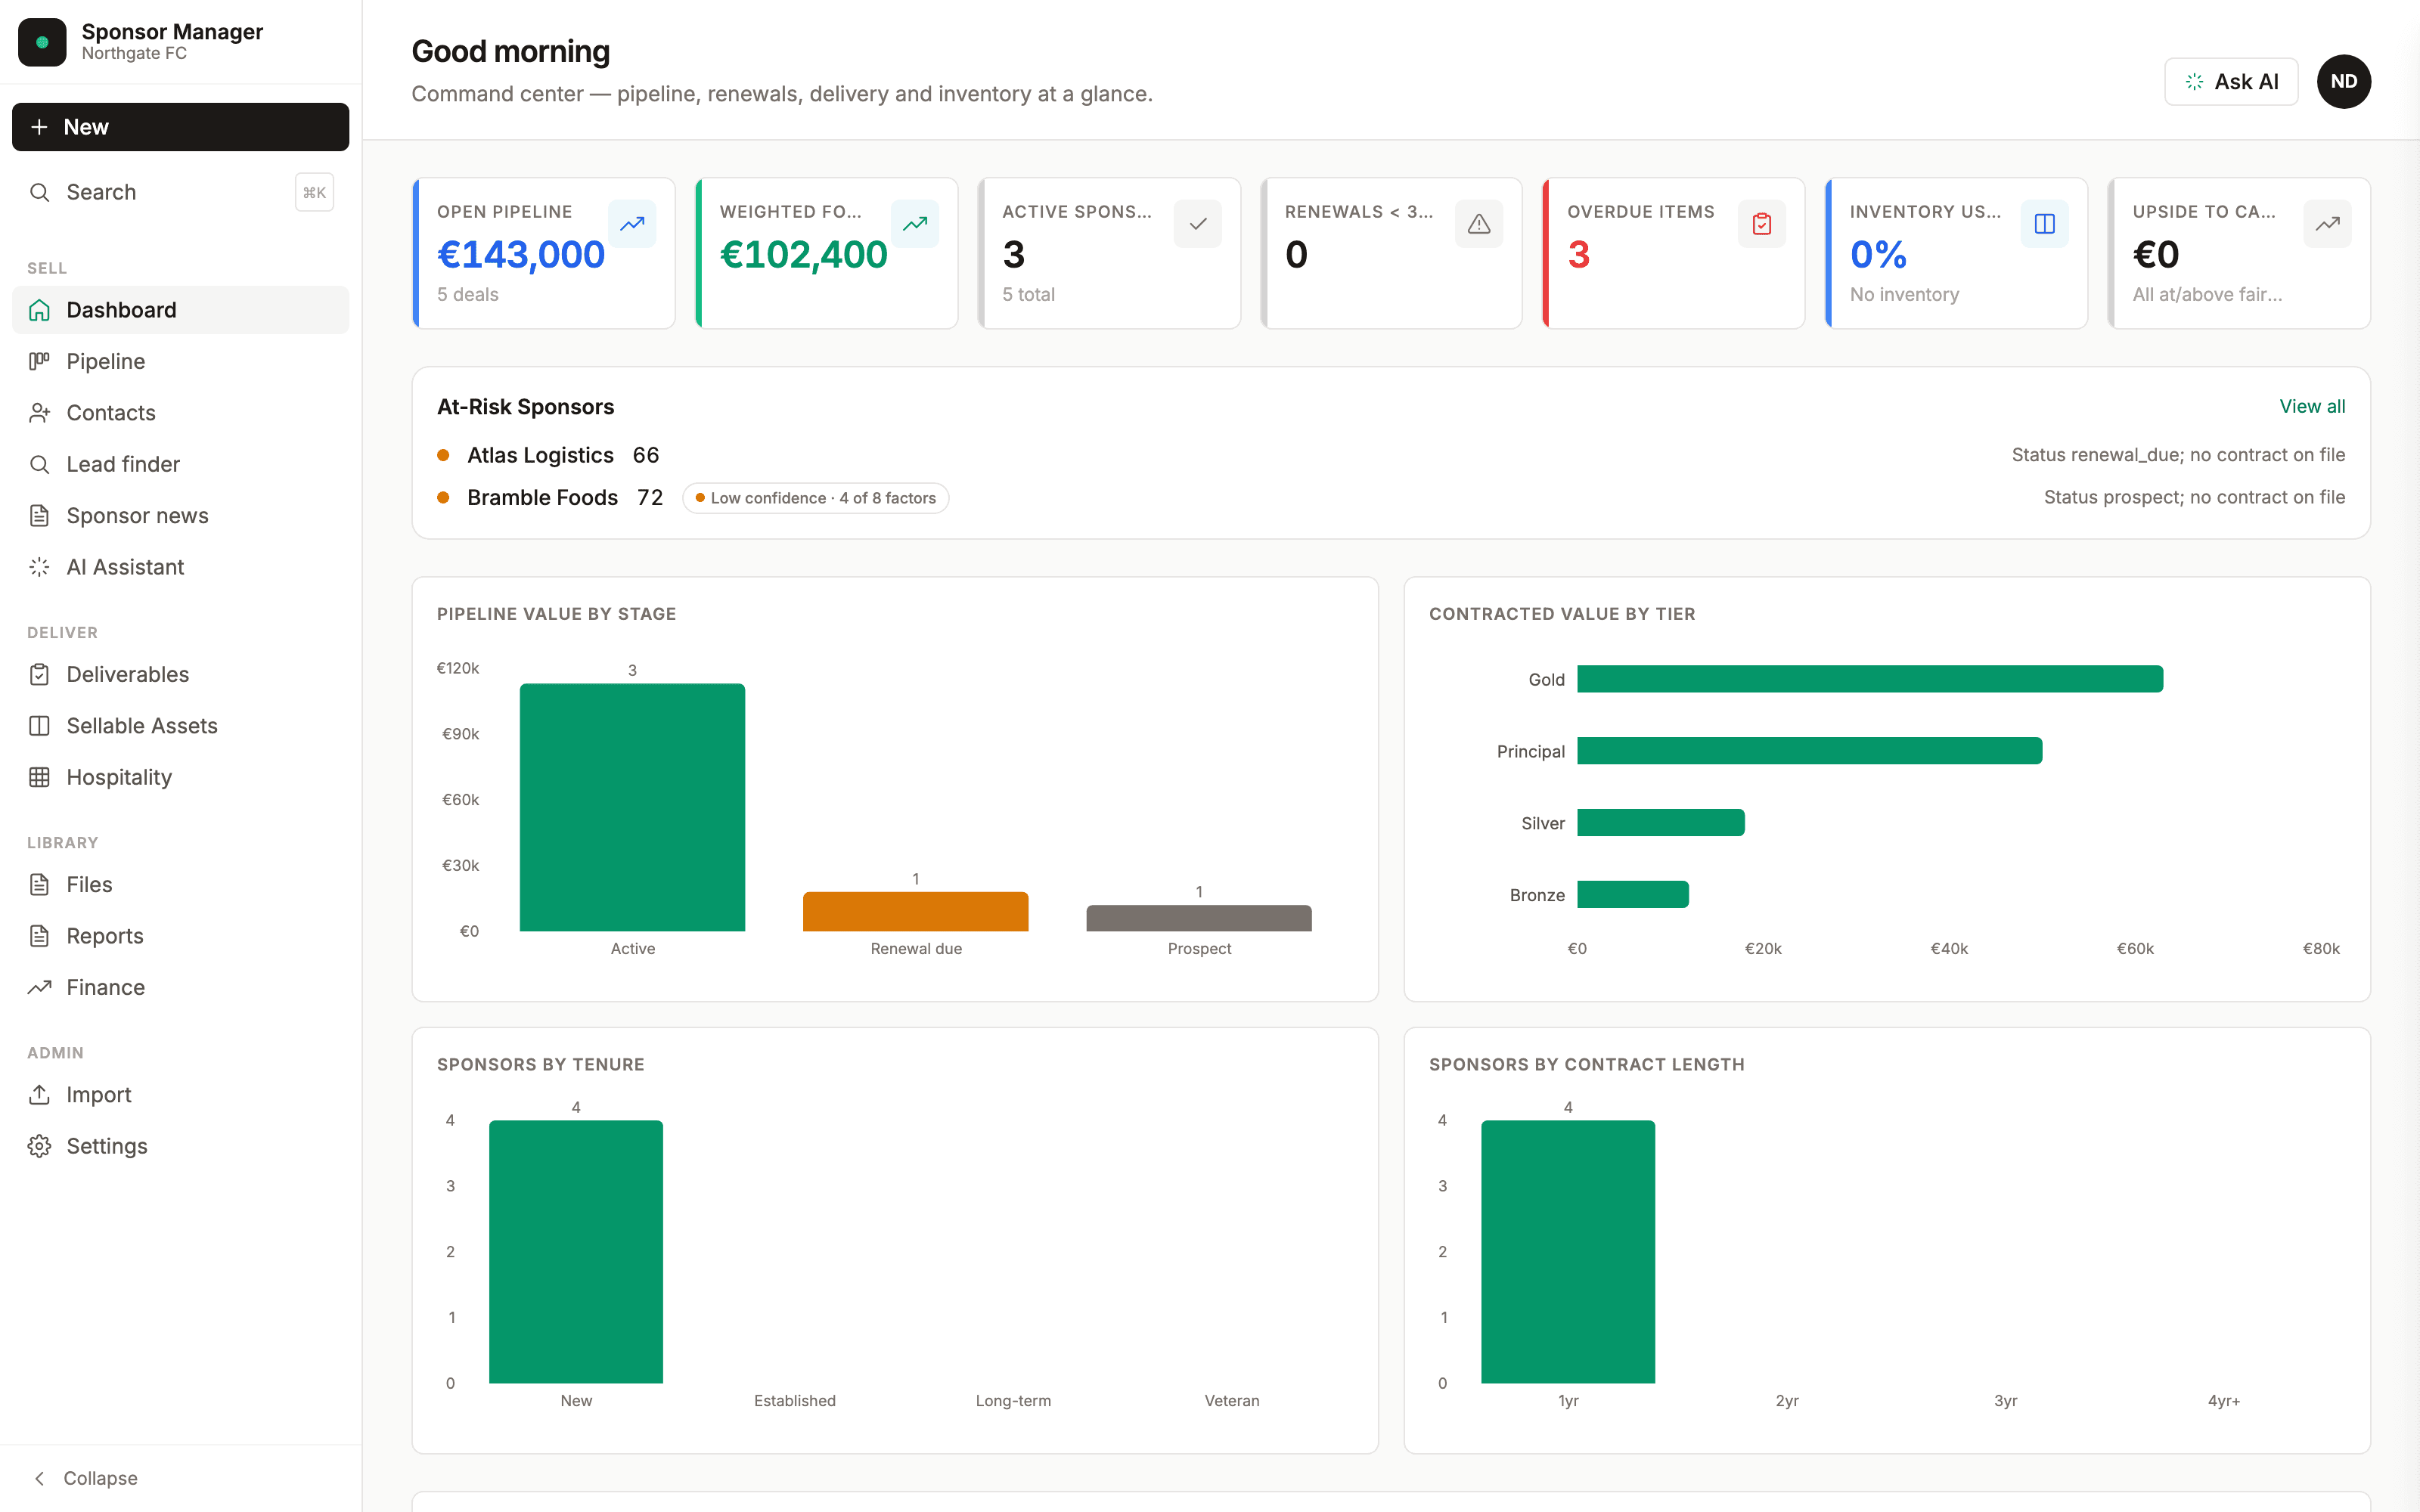Viewport: 2420px width, 1512px height.
Task: Open Finance page
Action: coord(180,988)
